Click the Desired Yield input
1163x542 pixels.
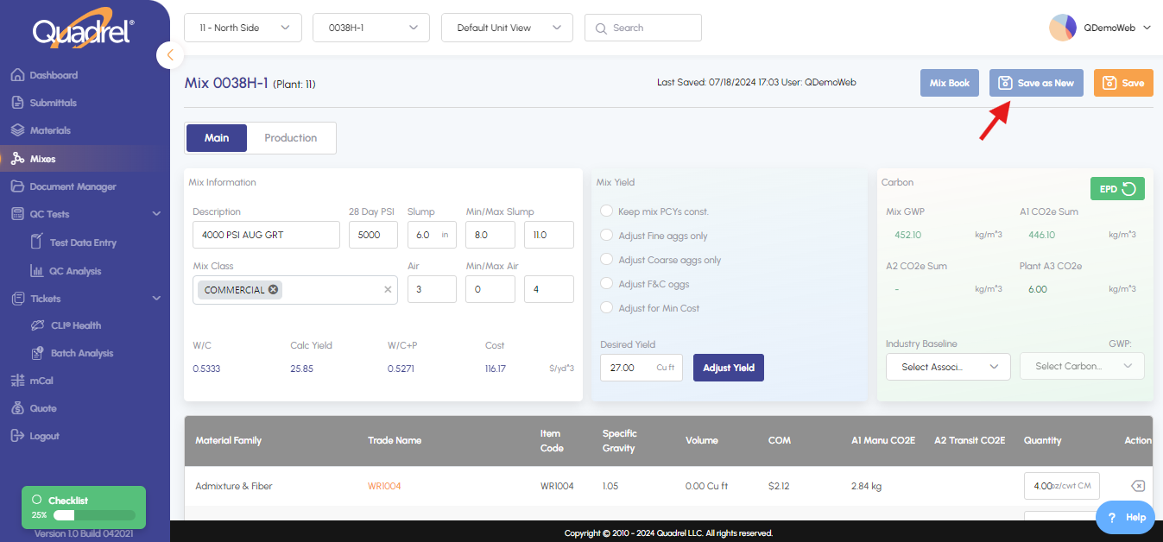click(642, 368)
